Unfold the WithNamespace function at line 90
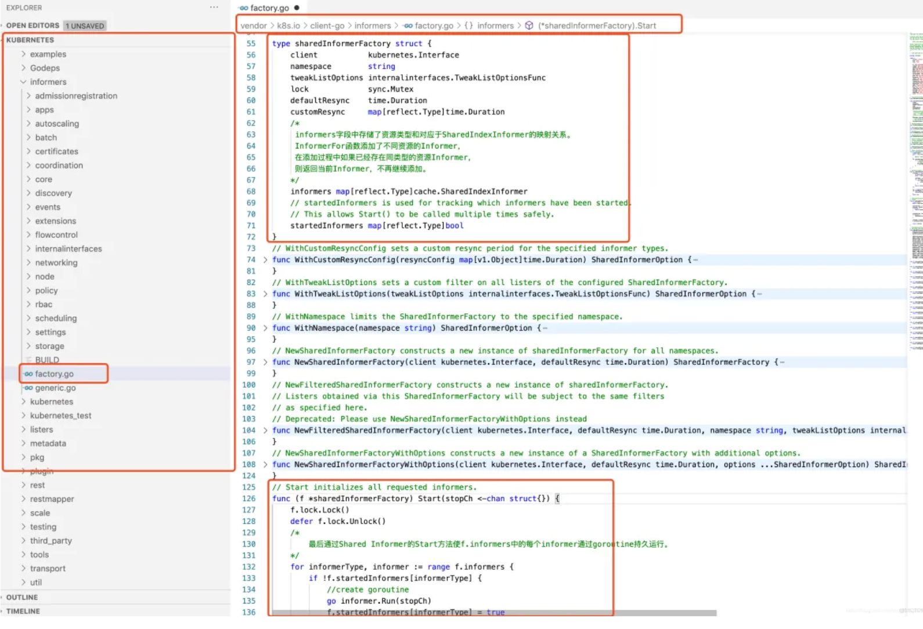Screen dimensions: 923x629 (265, 328)
